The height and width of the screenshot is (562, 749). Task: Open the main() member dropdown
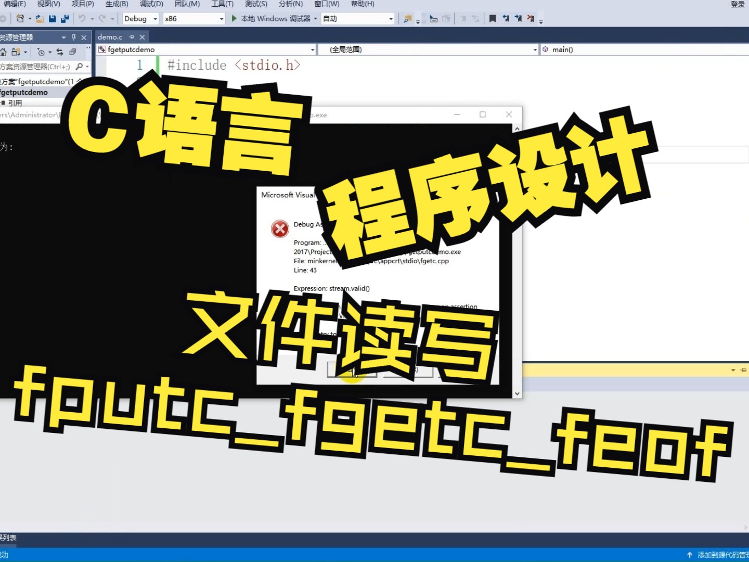point(644,49)
